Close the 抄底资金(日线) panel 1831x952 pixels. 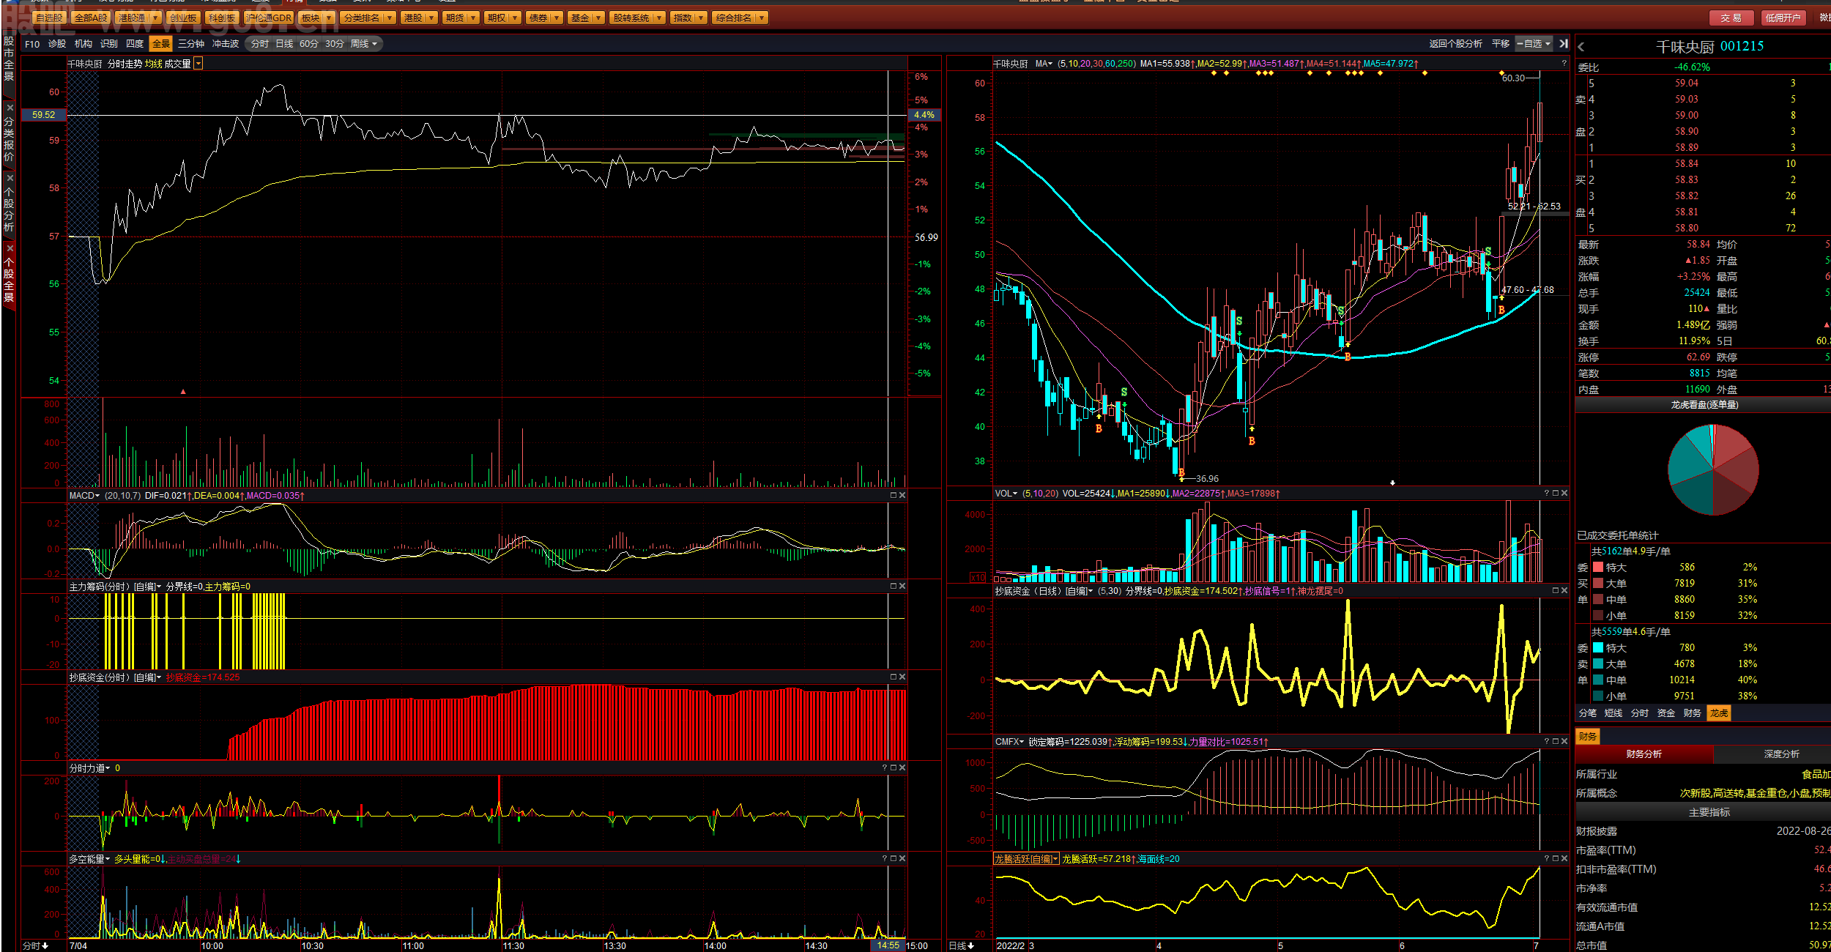[x=1564, y=590]
